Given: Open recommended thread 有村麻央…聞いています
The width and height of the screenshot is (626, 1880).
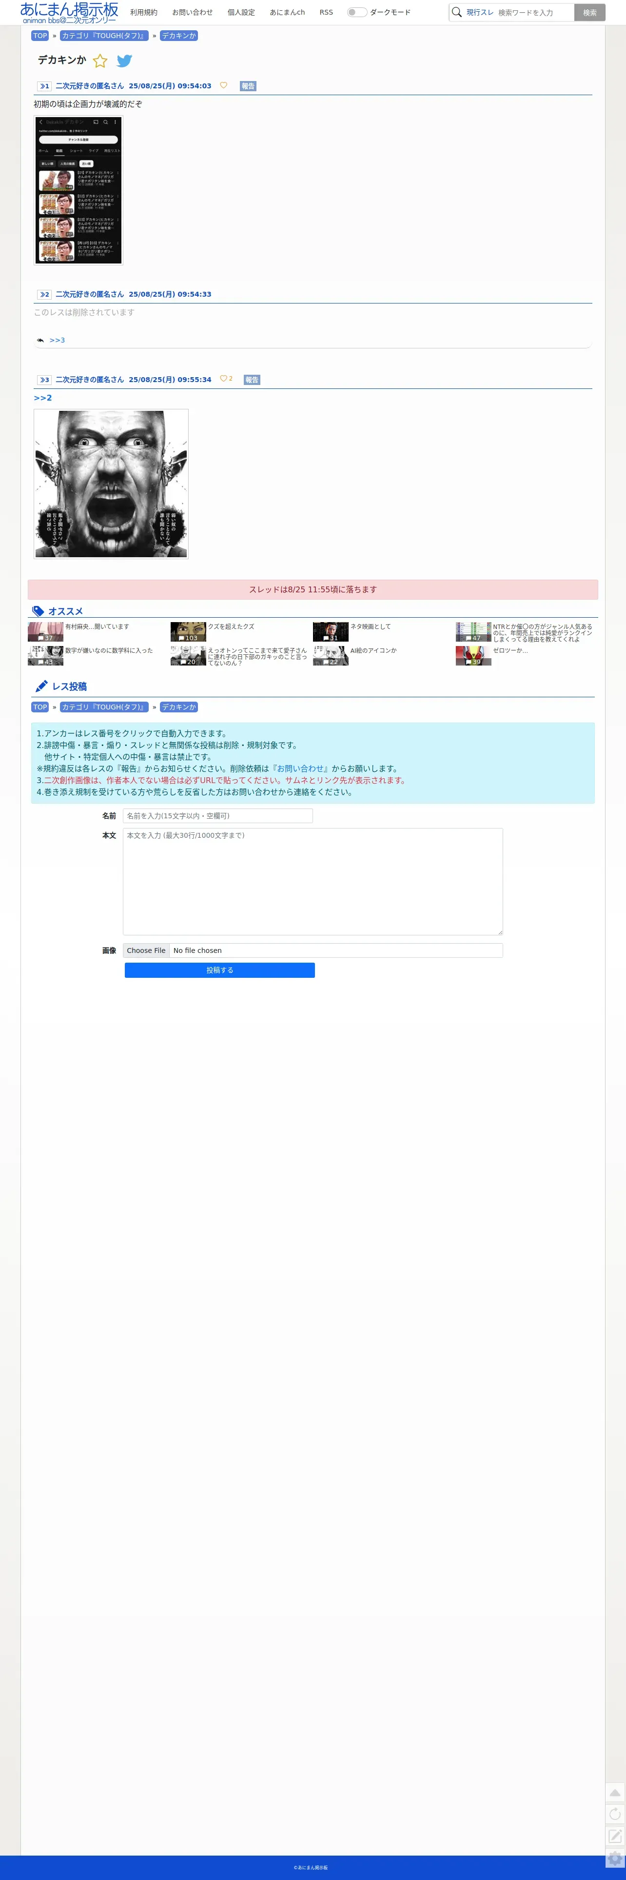Looking at the screenshot, I should coord(97,626).
